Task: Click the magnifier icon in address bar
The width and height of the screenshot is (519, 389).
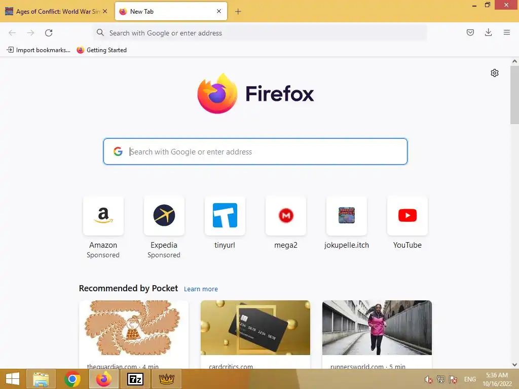Action: [x=100, y=32]
